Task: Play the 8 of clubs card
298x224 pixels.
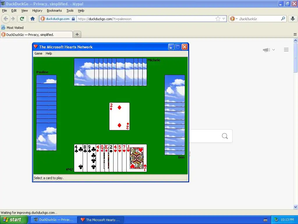Action: [85, 158]
